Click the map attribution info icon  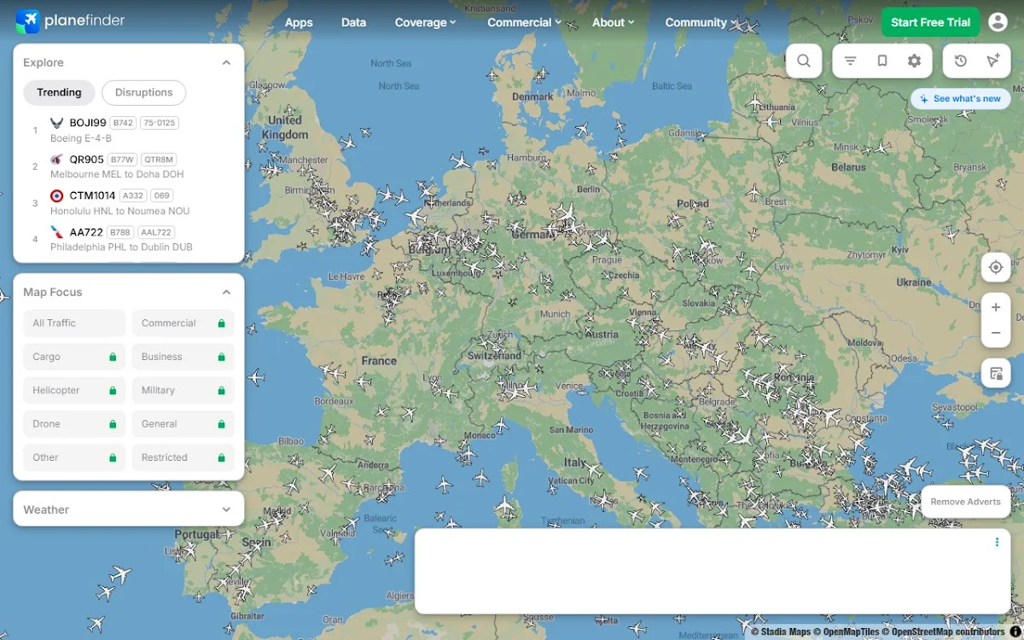point(1015,631)
